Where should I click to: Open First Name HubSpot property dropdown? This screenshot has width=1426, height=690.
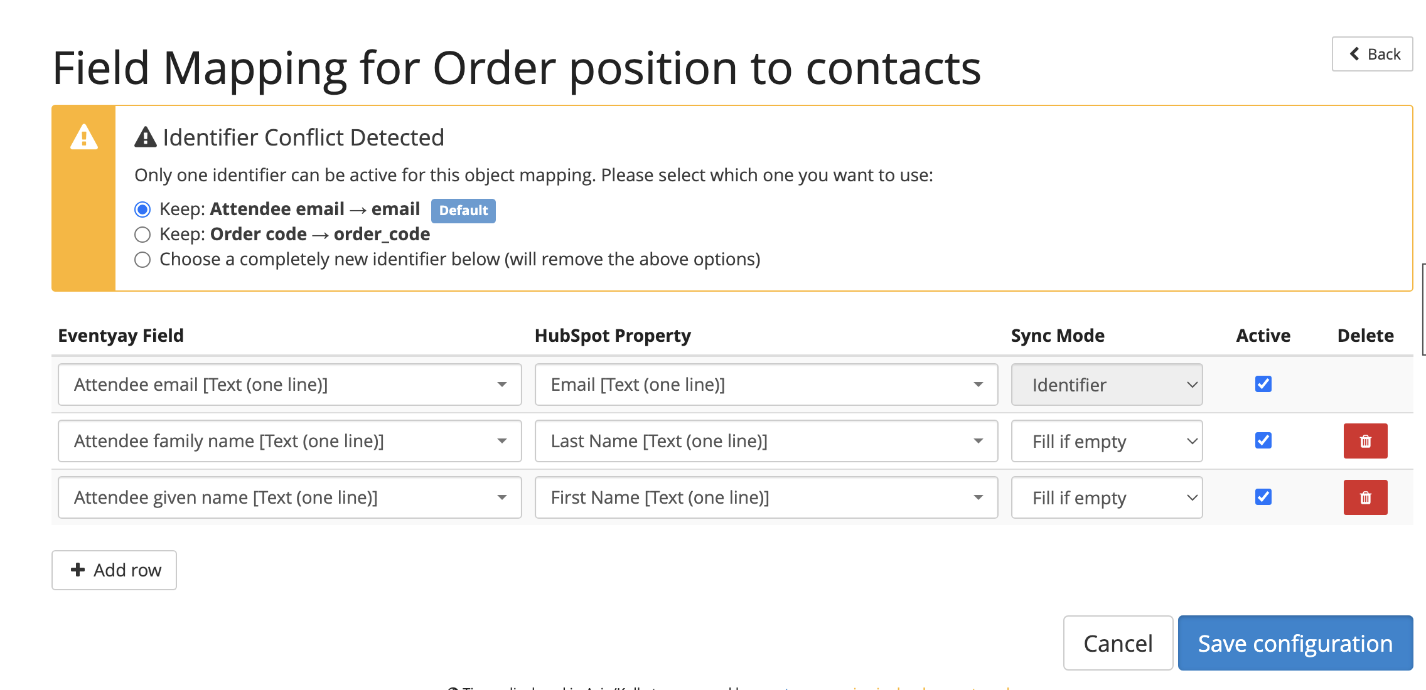766,497
